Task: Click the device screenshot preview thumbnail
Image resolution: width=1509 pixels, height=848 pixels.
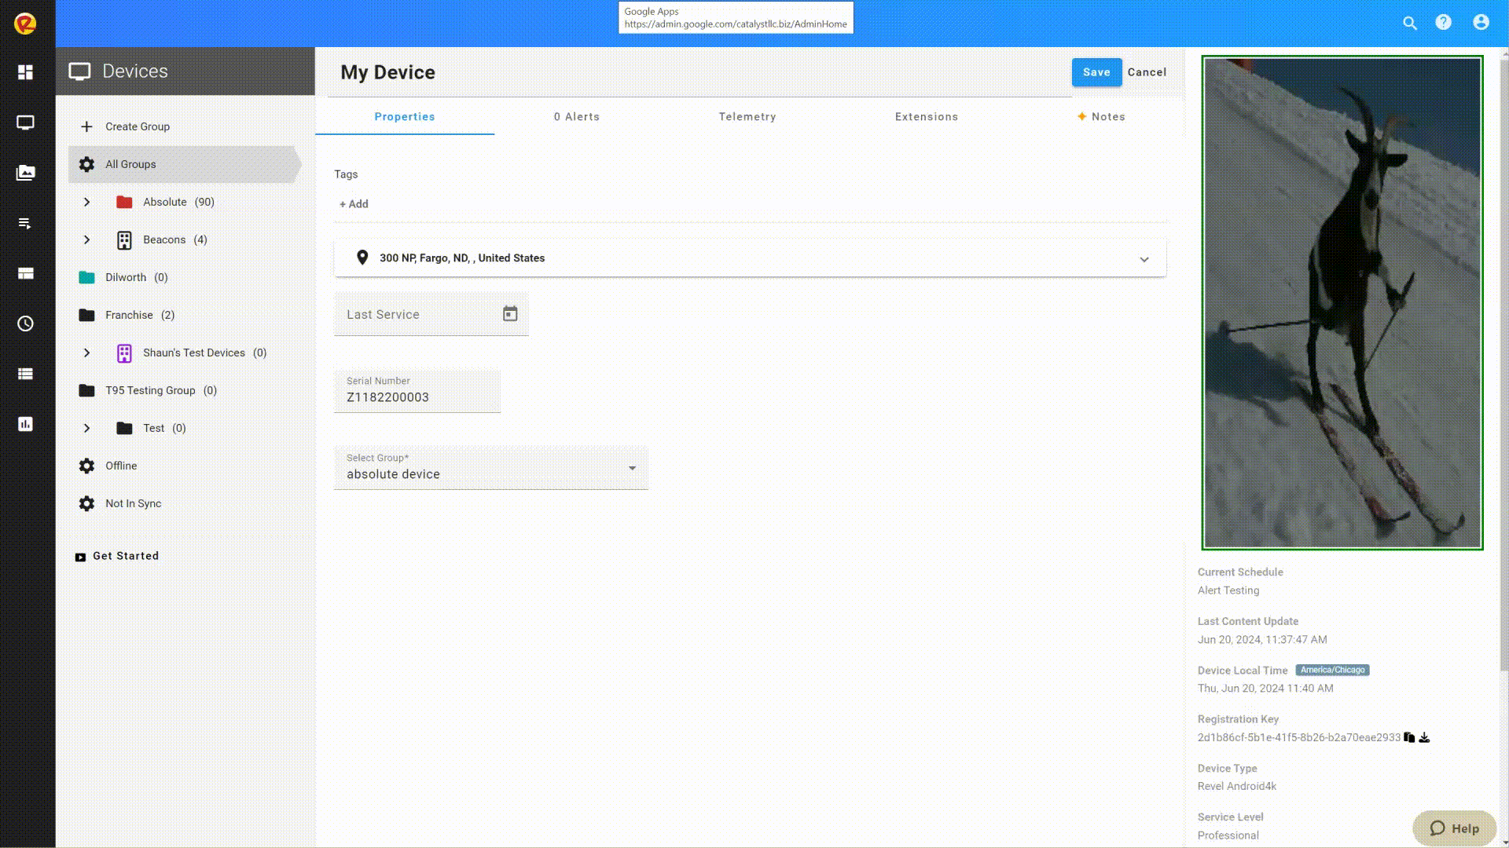Action: click(1342, 302)
